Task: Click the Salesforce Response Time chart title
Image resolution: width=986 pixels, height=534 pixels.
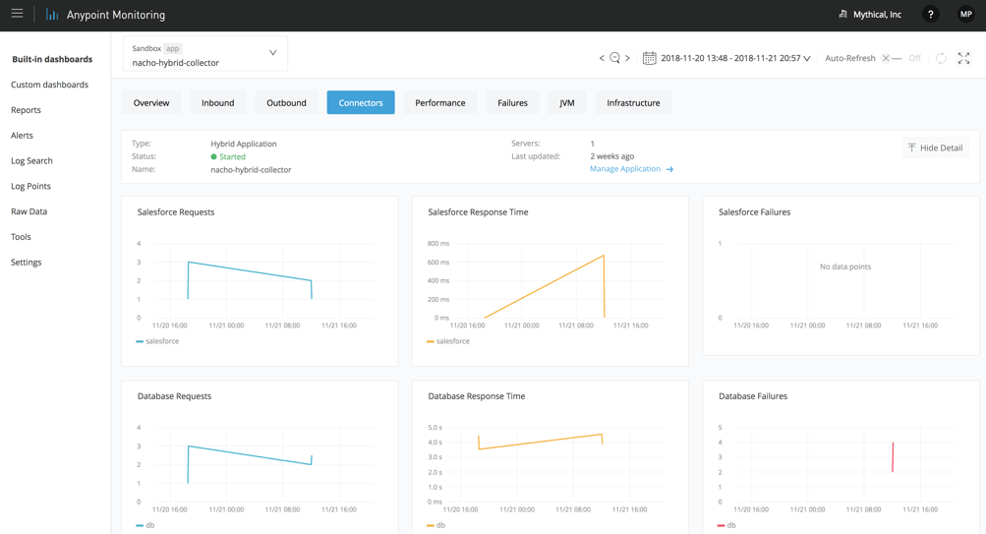Action: [x=478, y=212]
